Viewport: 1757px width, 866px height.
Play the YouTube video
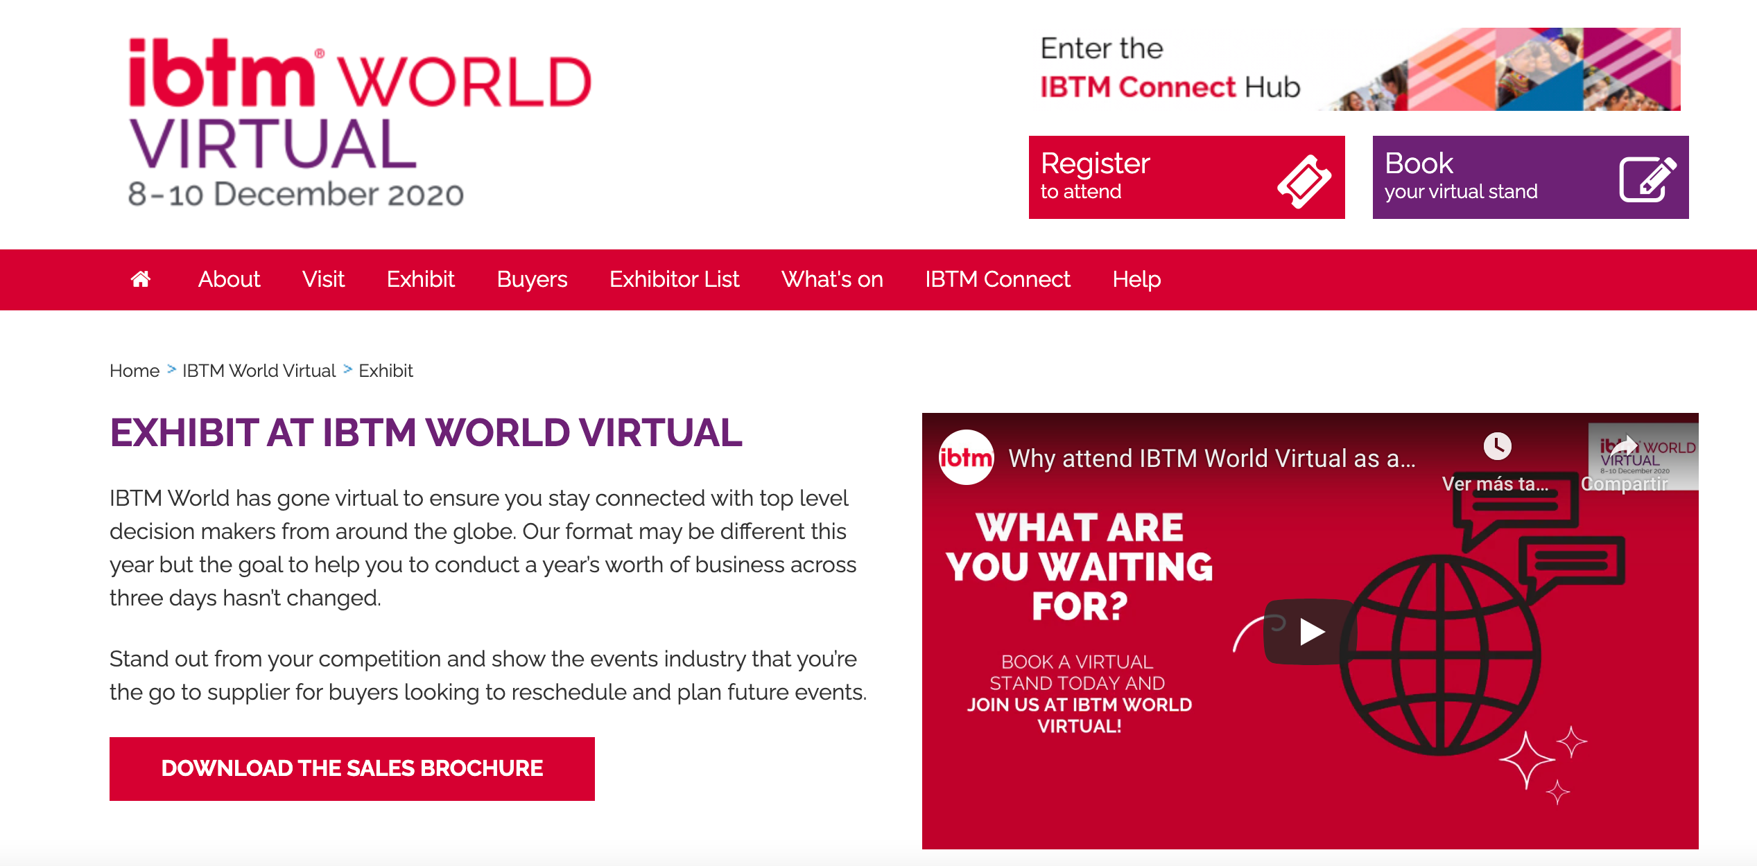1310,632
